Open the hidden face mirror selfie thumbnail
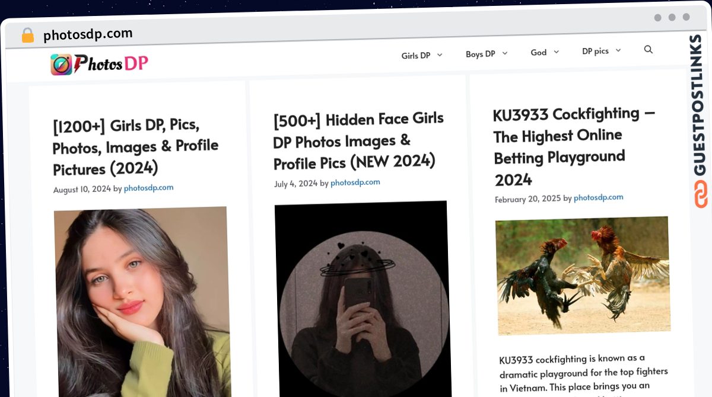 coord(363,299)
